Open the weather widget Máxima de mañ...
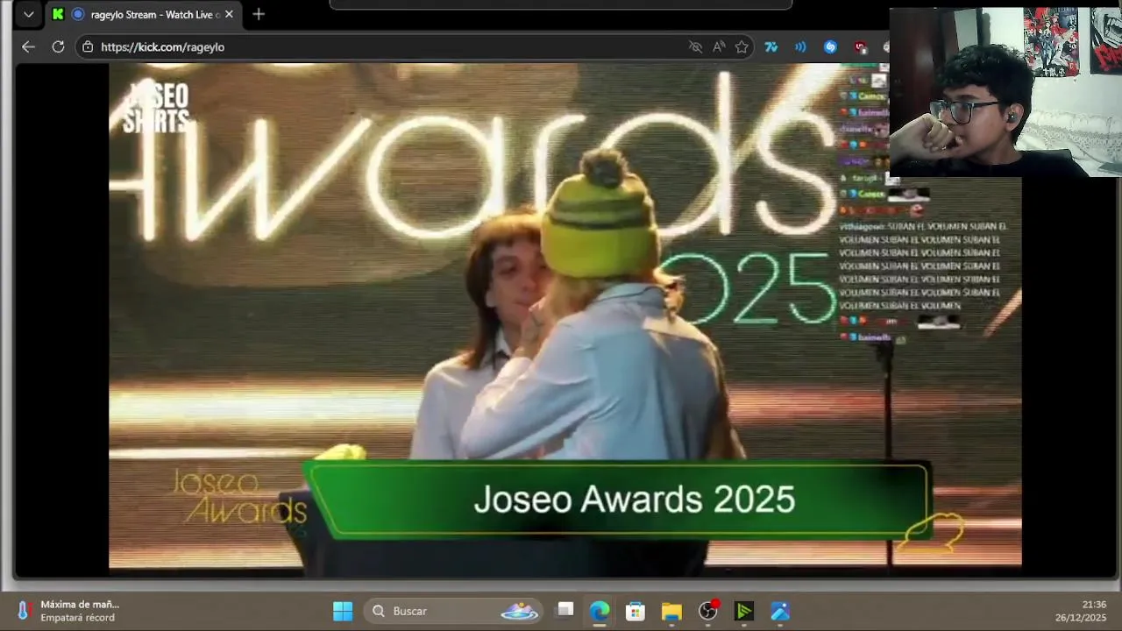Screen dimensions: 1122x631 [x=68, y=611]
